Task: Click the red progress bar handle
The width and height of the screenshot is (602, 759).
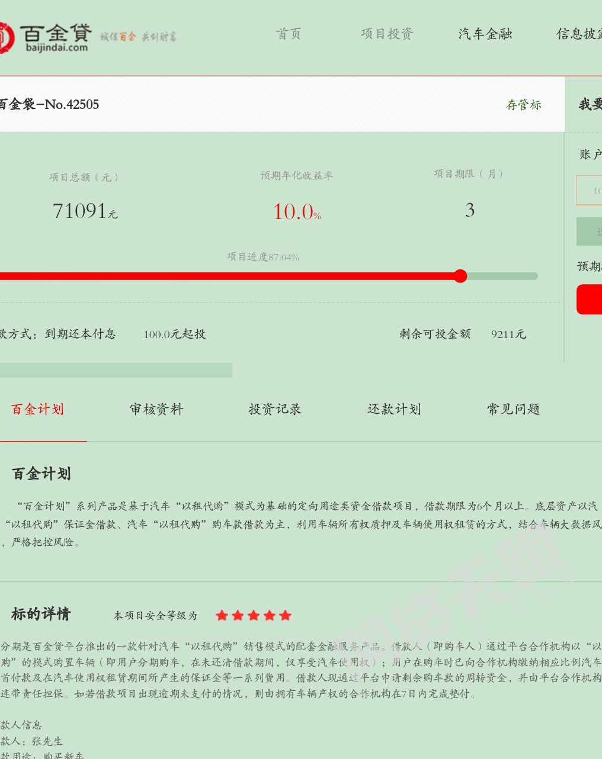Action: pyautogui.click(x=460, y=276)
